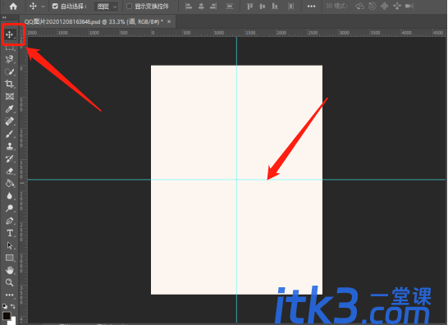Image resolution: width=448 pixels, height=325 pixels.
Task: Click the Home icon in options bar
Action: 13,7
